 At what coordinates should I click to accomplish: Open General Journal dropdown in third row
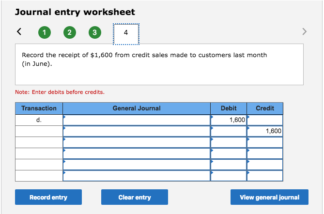pyautogui.click(x=137, y=142)
